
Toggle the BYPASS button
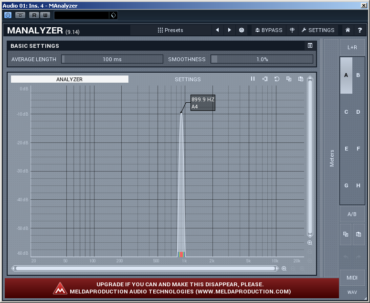pos(268,30)
